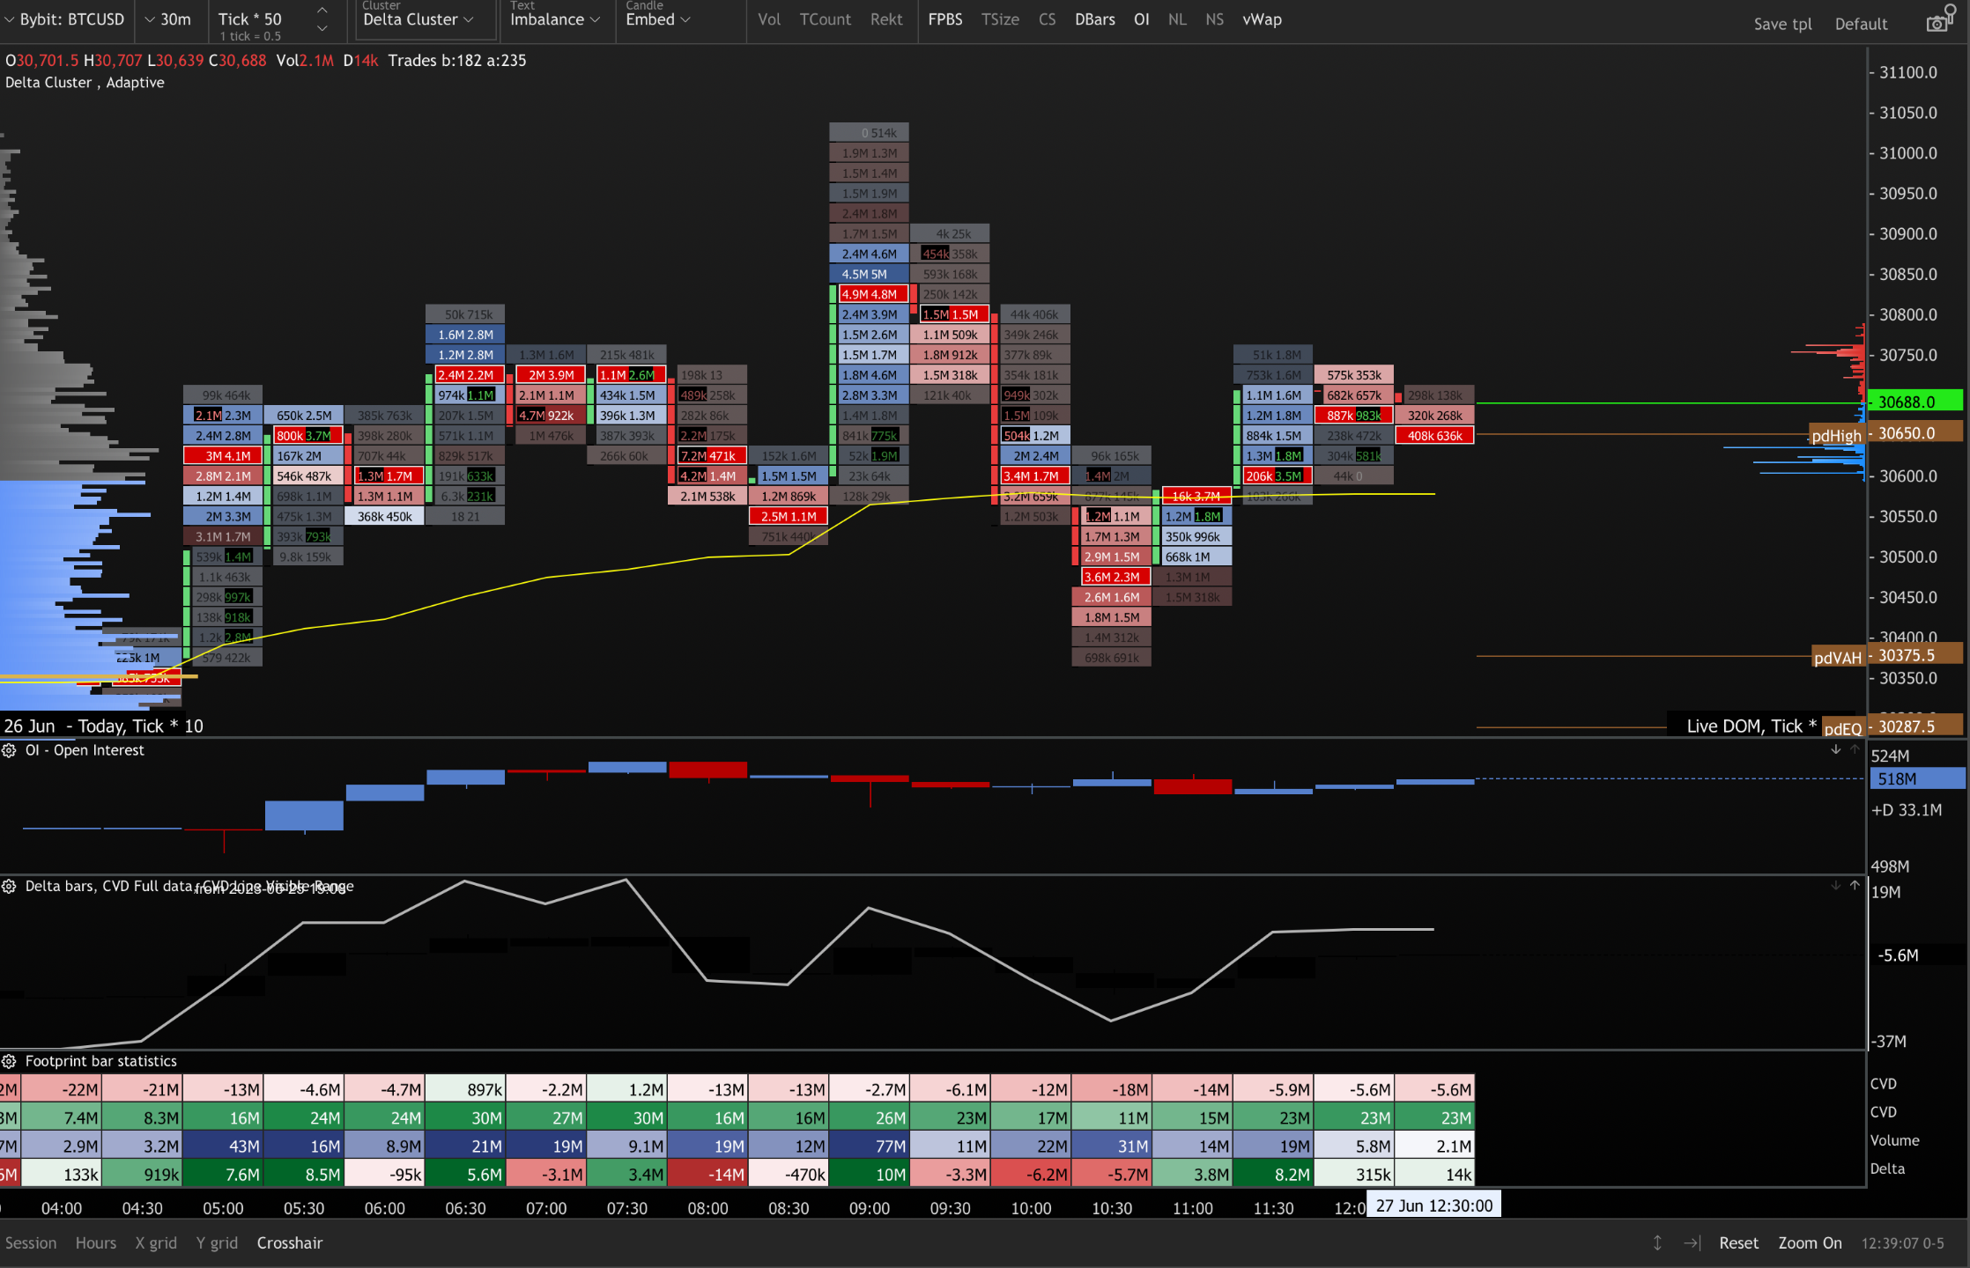The height and width of the screenshot is (1268, 1970).
Task: Select OI in the top toolbar
Action: [1141, 18]
